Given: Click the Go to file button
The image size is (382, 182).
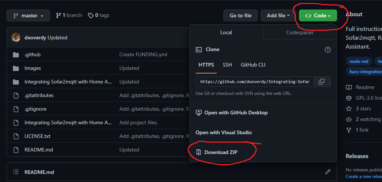Looking at the screenshot, I should coord(240,15).
